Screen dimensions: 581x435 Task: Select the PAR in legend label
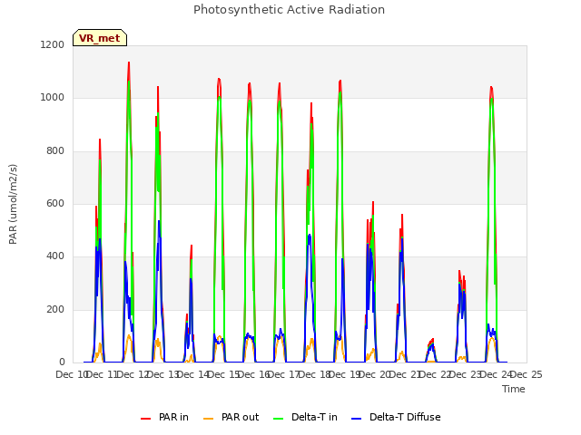[x=173, y=417]
